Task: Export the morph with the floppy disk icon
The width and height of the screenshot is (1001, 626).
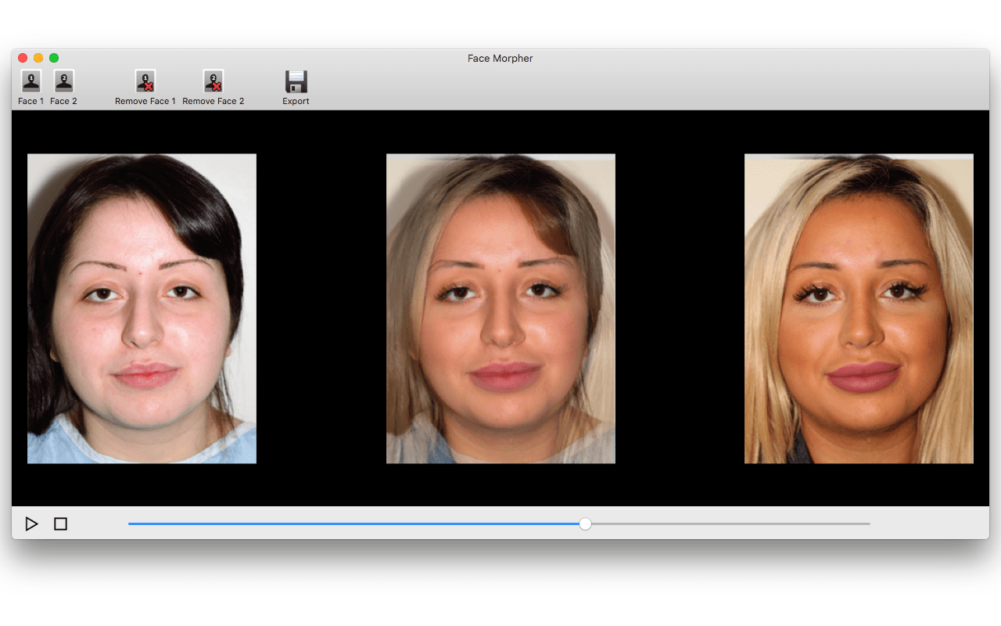Action: (x=296, y=81)
